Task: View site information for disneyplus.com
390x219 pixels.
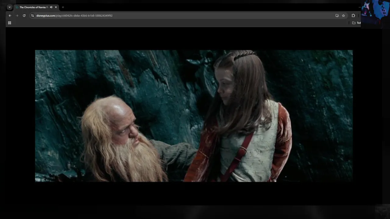Action: coord(33,16)
